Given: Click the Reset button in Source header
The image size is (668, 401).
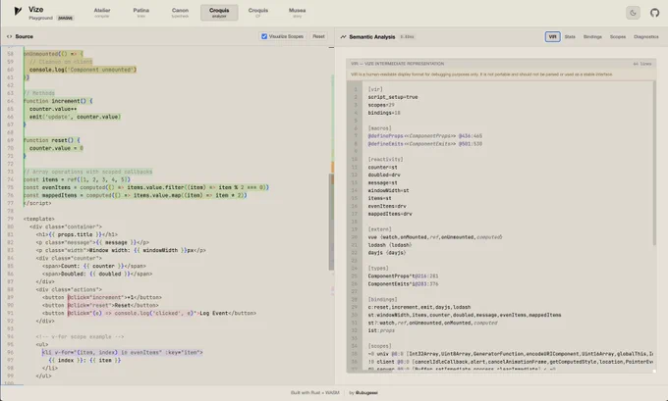Looking at the screenshot, I should point(318,36).
